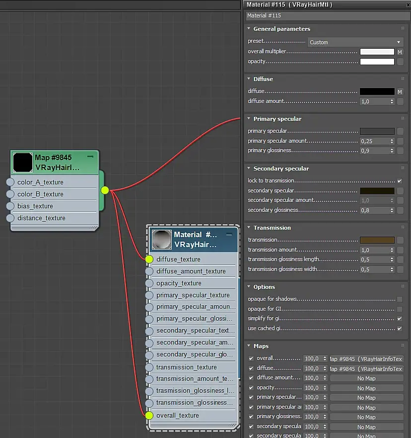This screenshot has width=411, height=438.
Task: Click the diffuse map slot Map #9845 button
Action: click(367, 369)
